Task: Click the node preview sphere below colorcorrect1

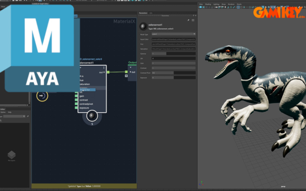Action: click(x=92, y=116)
